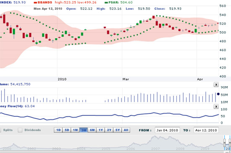This screenshot has width=231, height=153.
Task: Click the BBANDS high:523.25 low:499.26 text
Action: click(76, 3)
